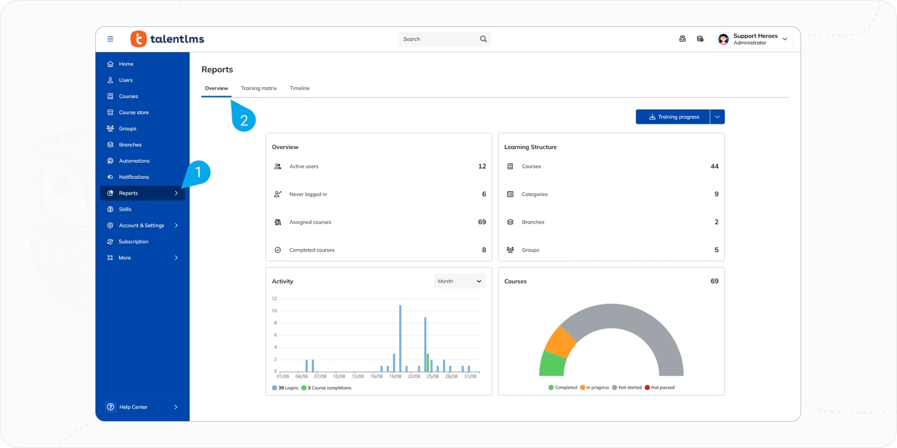
Task: Click the Branches icon in sidebar
Action: (110, 144)
